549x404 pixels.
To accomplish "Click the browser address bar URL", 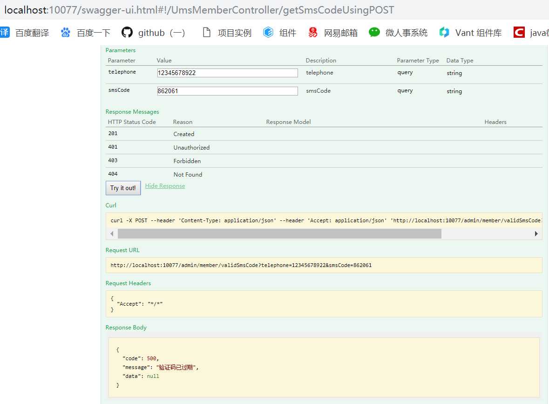I will (199, 10).
